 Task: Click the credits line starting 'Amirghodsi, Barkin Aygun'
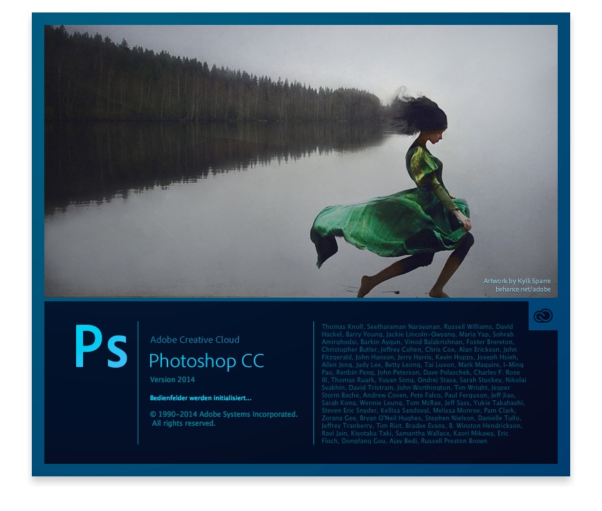(x=418, y=342)
